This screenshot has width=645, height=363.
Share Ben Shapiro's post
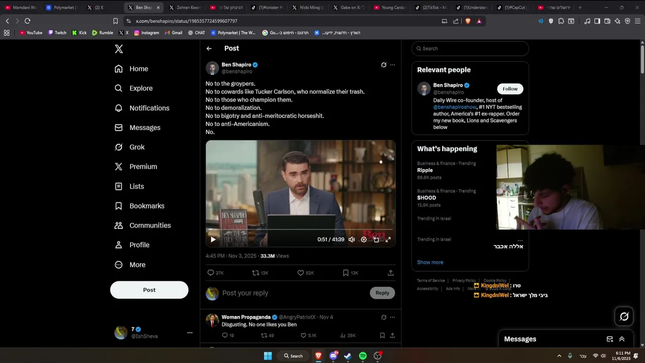pos(391,273)
